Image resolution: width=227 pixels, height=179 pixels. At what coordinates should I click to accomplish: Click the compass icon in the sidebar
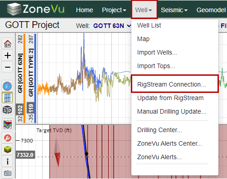(7, 86)
